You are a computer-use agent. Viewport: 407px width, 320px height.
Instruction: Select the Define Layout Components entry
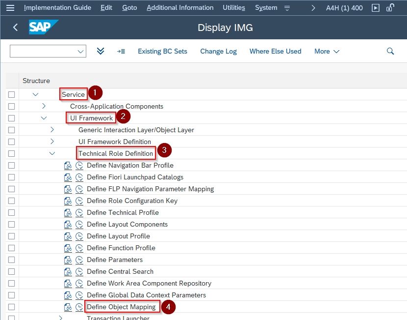pyautogui.click(x=127, y=224)
